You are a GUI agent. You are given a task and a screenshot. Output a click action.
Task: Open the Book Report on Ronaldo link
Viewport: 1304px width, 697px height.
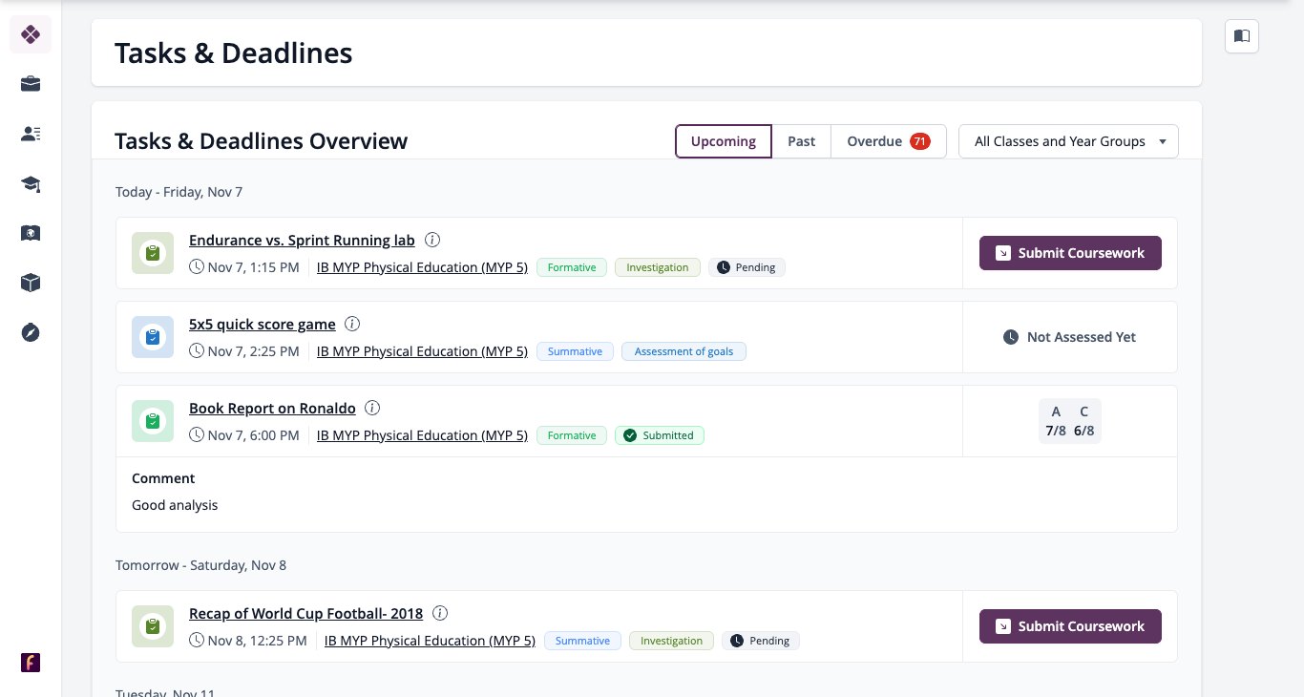[272, 408]
